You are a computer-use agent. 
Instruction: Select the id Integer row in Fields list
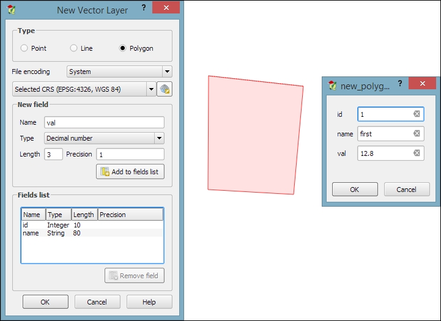tap(92, 225)
